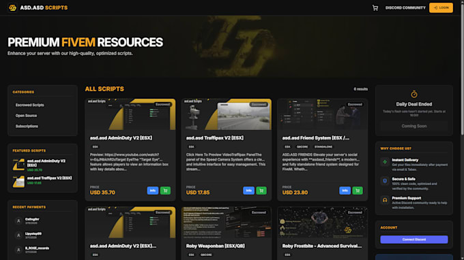Open Discord Community link

pos(405,8)
